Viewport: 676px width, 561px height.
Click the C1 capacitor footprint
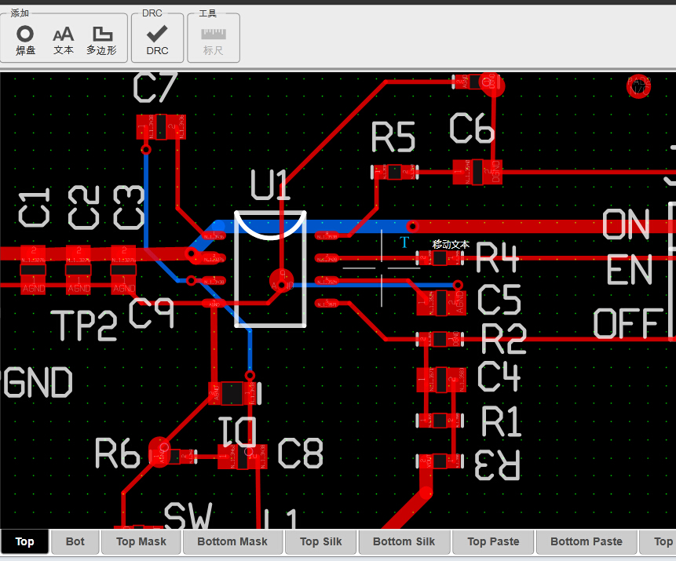[34, 270]
